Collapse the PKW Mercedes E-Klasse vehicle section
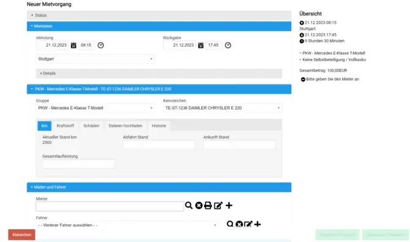This screenshot has width=410, height=242. [159, 89]
